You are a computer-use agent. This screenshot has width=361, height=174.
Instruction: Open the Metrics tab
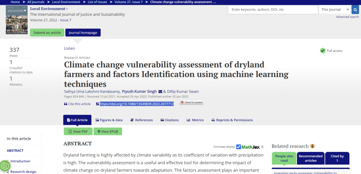(195, 120)
